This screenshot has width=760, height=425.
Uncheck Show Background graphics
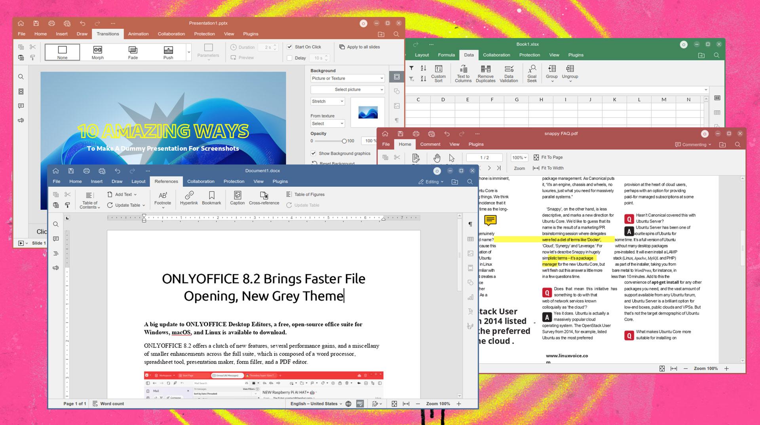pyautogui.click(x=313, y=153)
